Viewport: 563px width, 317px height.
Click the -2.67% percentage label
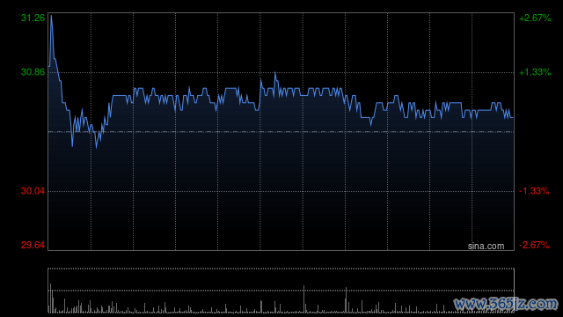pos(534,245)
